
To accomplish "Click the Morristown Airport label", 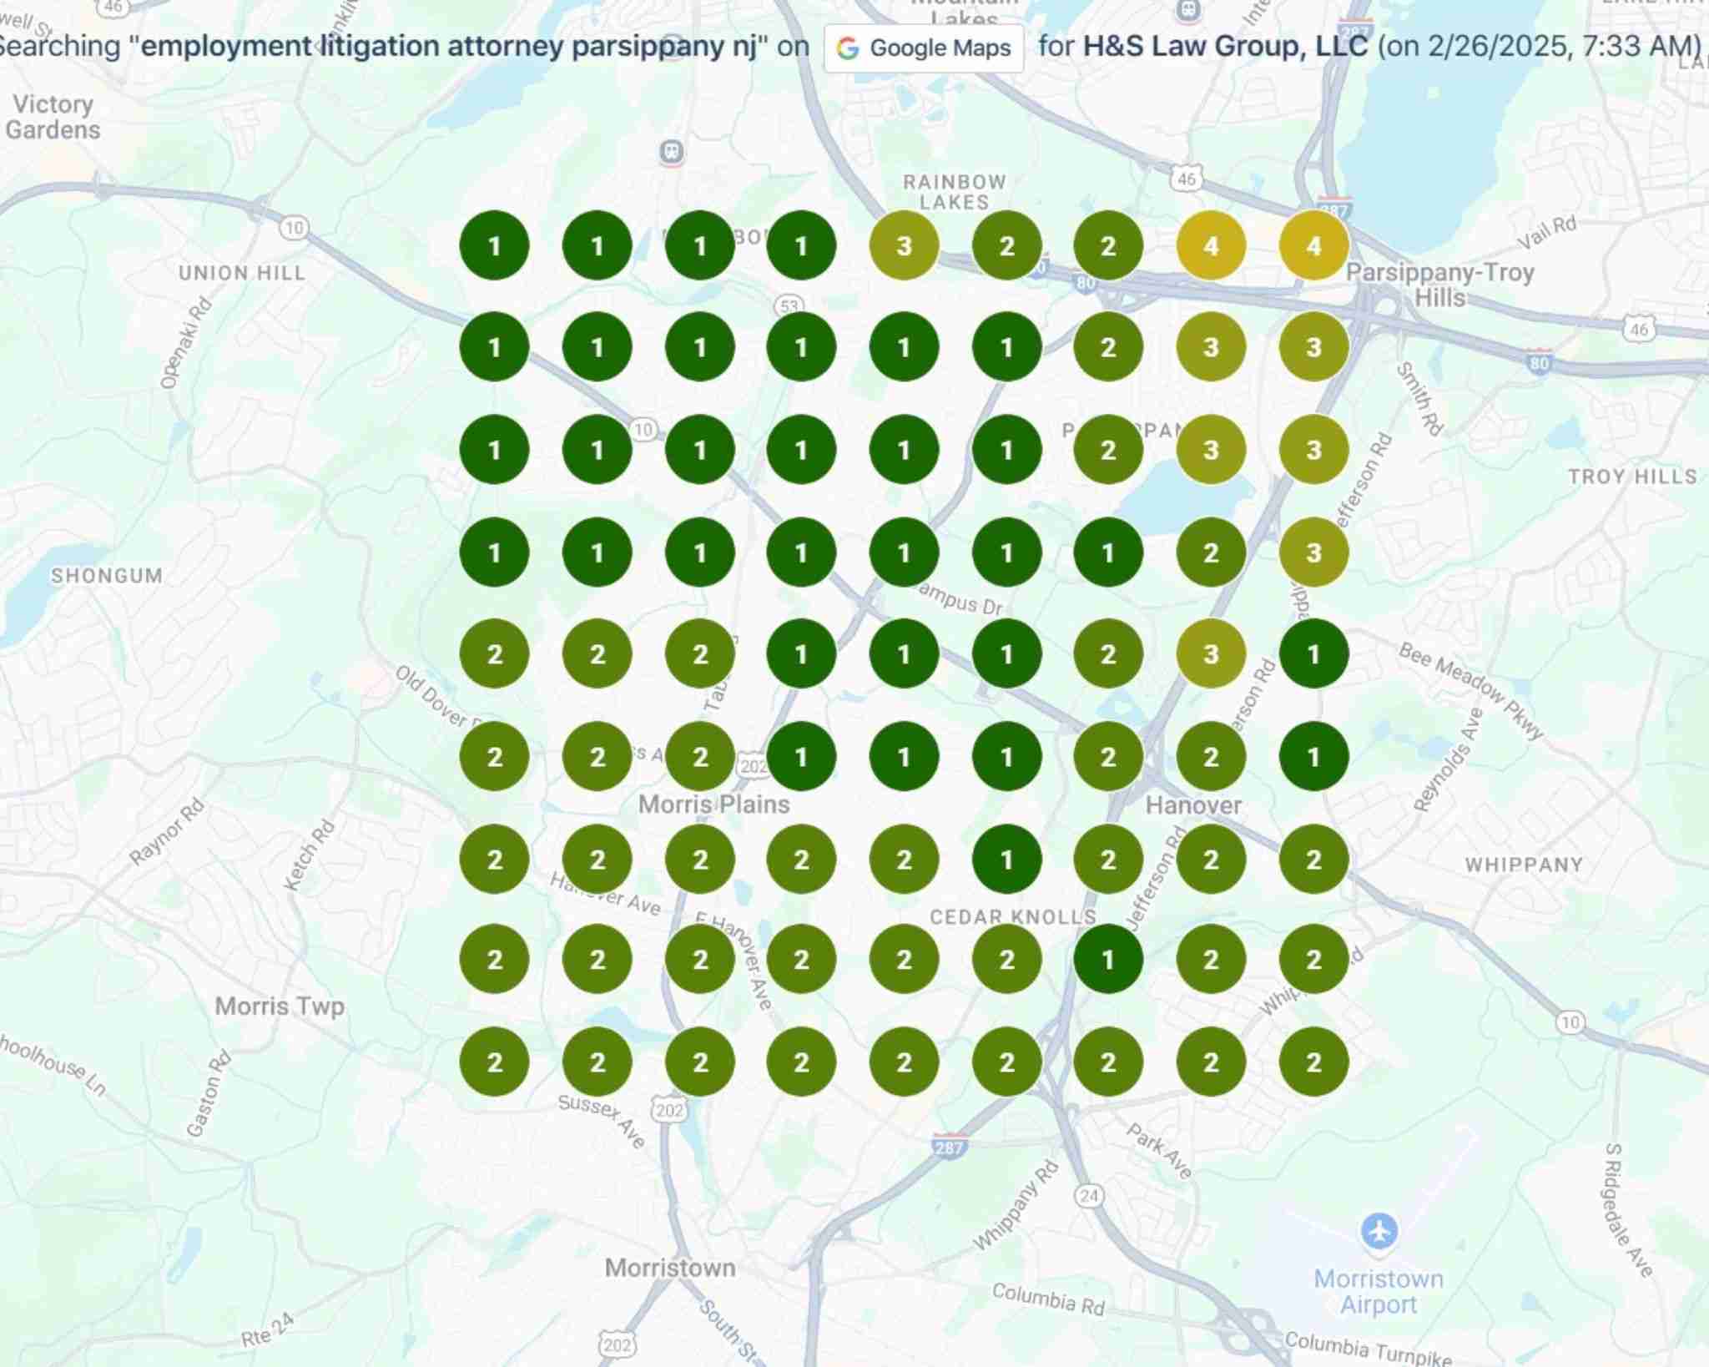I will pos(1379,1291).
